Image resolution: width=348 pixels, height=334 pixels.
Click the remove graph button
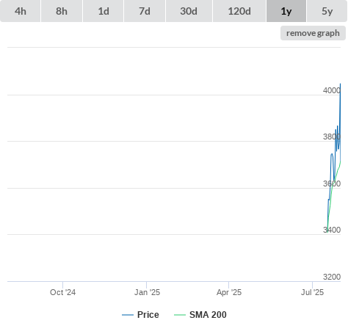pyautogui.click(x=313, y=33)
